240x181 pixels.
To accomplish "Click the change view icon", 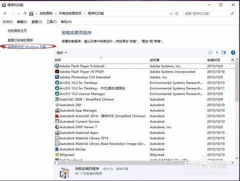I will [211, 52].
